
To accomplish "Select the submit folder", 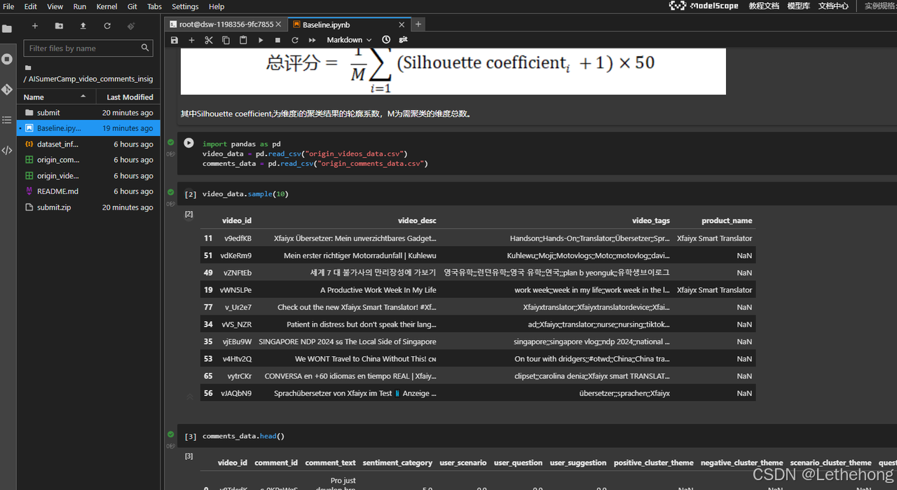I will coord(89,113).
